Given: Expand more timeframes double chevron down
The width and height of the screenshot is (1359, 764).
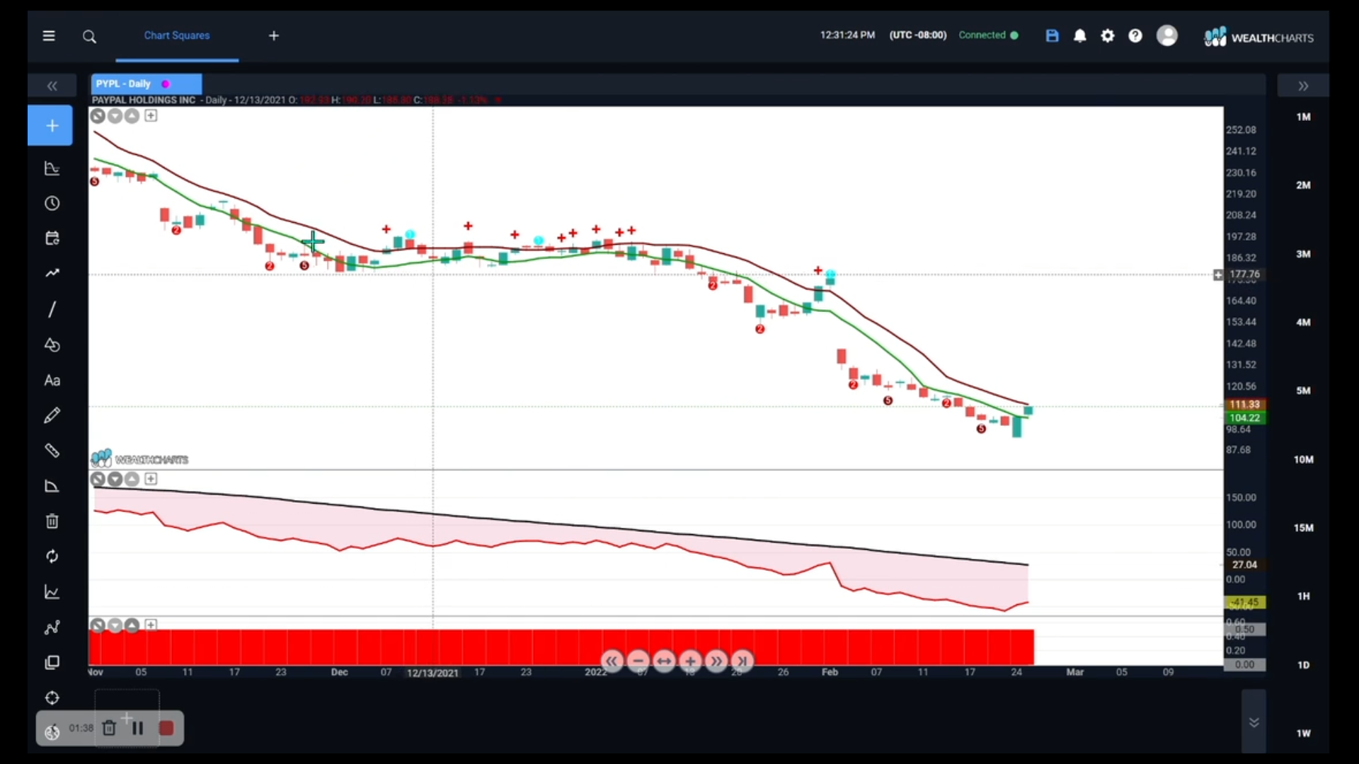Looking at the screenshot, I should [x=1254, y=722].
